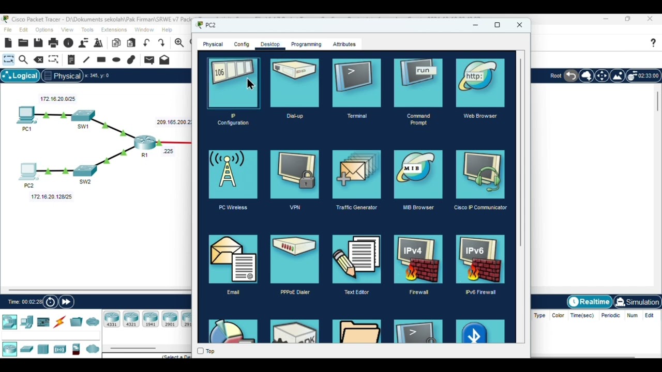Viewport: 662px width, 372px height.
Task: Open the Tools menu
Action: (x=87, y=30)
